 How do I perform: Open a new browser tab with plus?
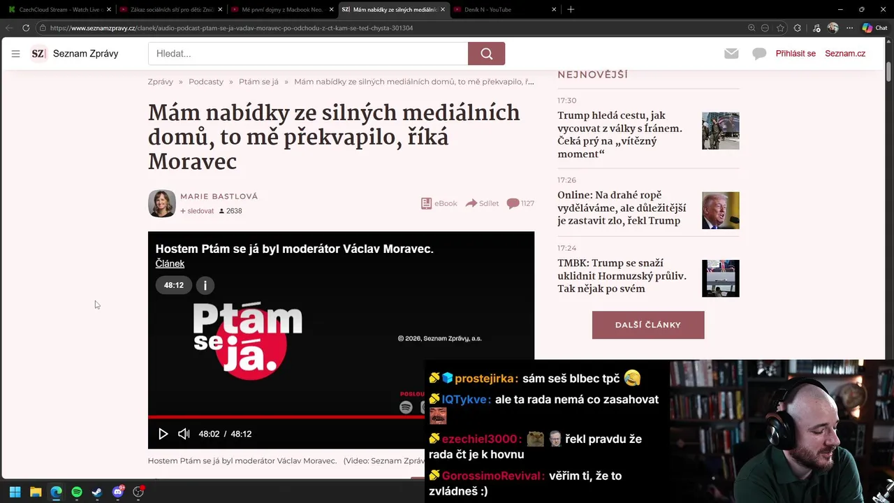(571, 9)
